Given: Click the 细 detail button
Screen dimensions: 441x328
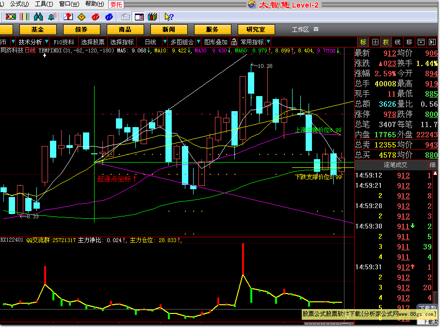Looking at the screenshot, I should pos(433,165).
